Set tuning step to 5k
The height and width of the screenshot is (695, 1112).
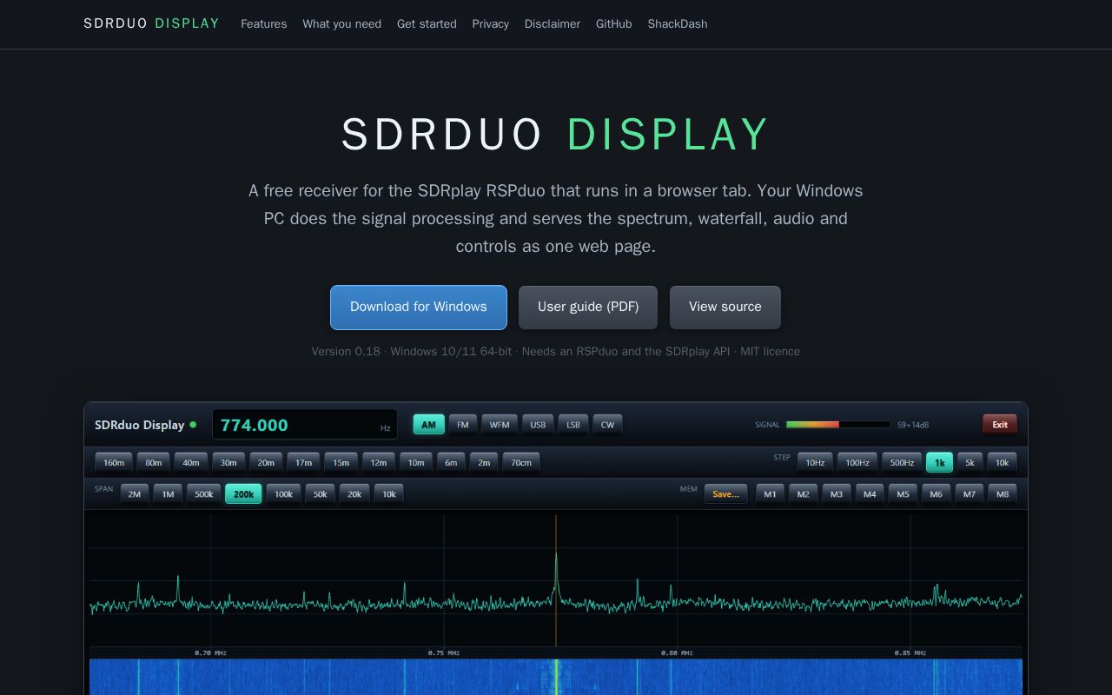click(970, 462)
